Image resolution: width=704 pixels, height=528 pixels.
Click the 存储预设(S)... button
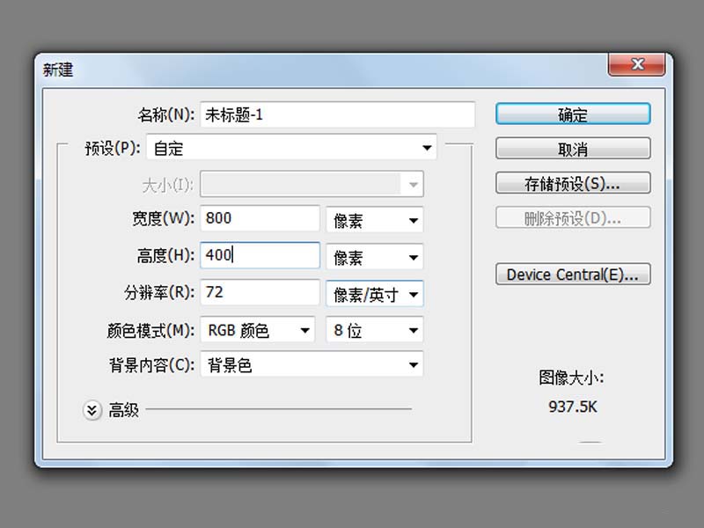[x=573, y=183]
